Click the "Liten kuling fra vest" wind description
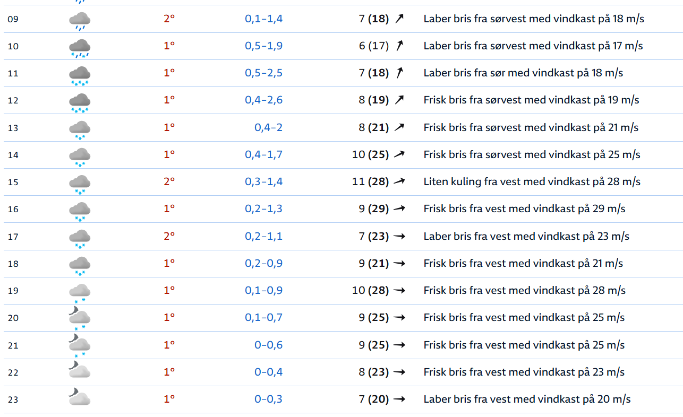 click(532, 181)
